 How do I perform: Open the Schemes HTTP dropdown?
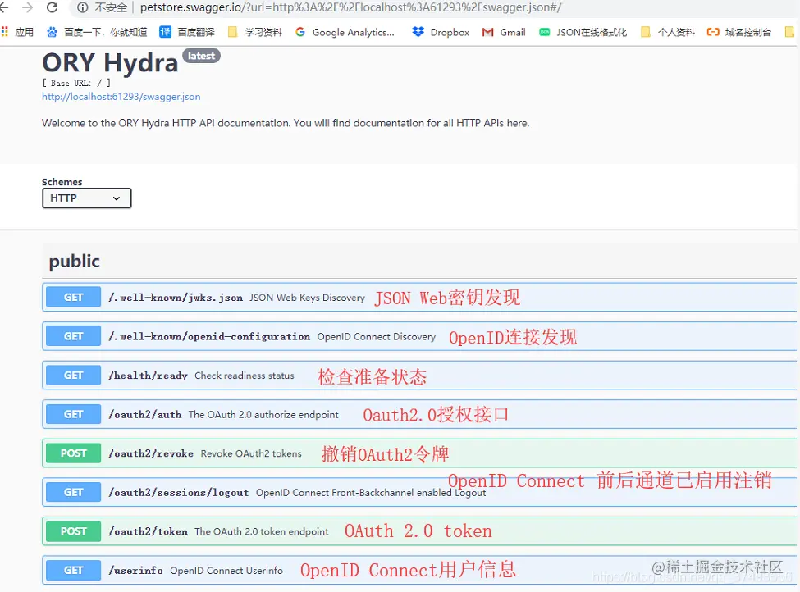(x=87, y=198)
